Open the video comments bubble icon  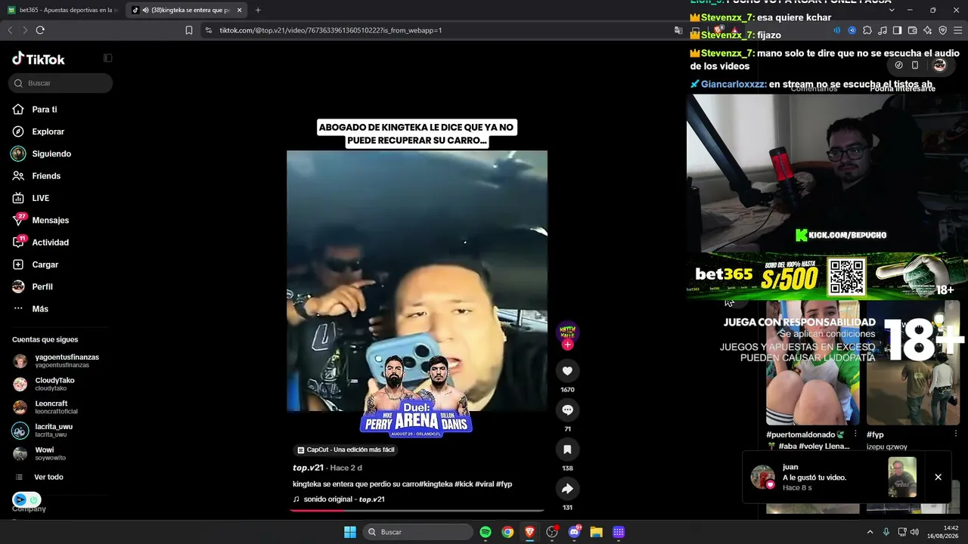[567, 410]
